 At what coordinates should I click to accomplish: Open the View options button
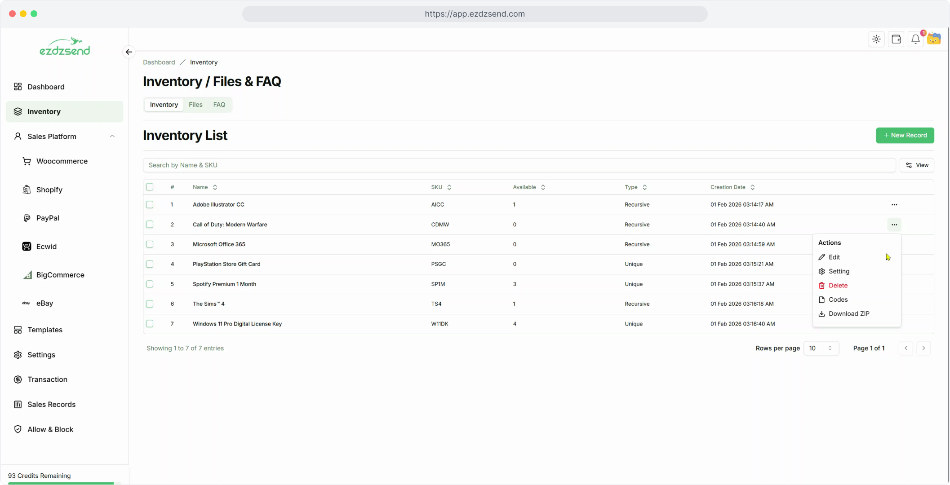[x=917, y=165]
